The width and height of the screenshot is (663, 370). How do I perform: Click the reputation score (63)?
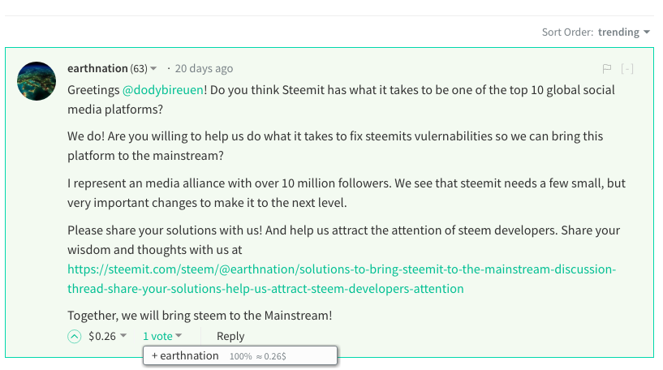[x=139, y=69]
